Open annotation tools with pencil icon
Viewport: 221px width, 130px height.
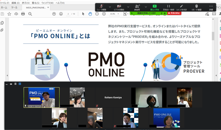[181, 7]
